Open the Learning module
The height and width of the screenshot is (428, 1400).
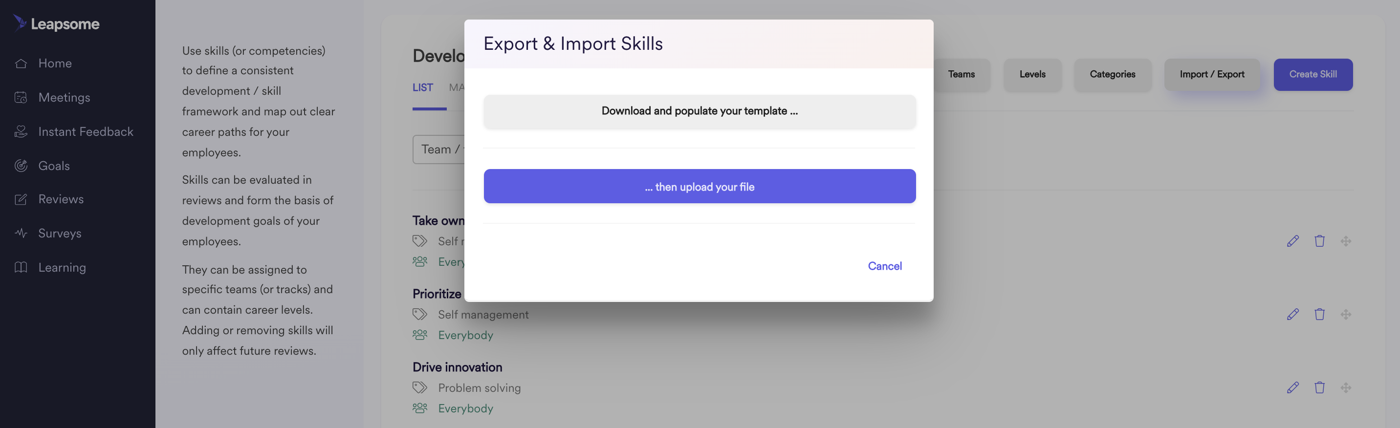pyautogui.click(x=62, y=268)
